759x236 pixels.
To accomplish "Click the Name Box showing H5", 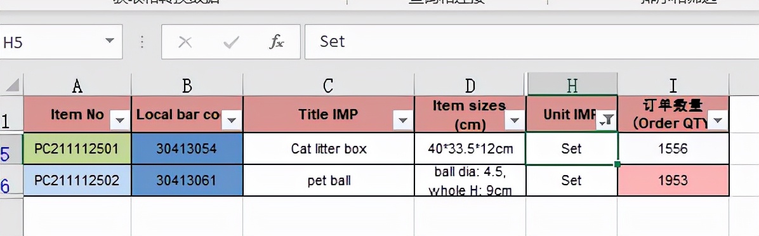I will point(60,42).
